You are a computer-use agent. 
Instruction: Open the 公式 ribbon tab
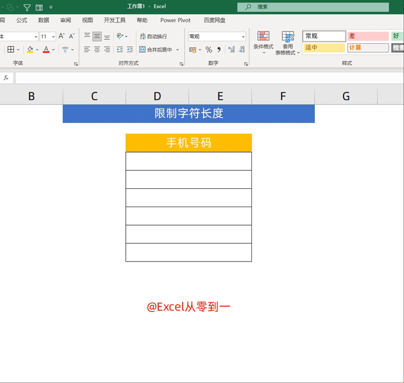pyautogui.click(x=22, y=20)
